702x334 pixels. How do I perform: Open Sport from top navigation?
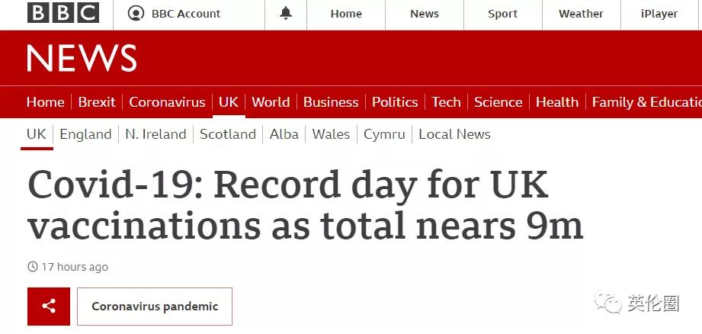click(x=502, y=14)
